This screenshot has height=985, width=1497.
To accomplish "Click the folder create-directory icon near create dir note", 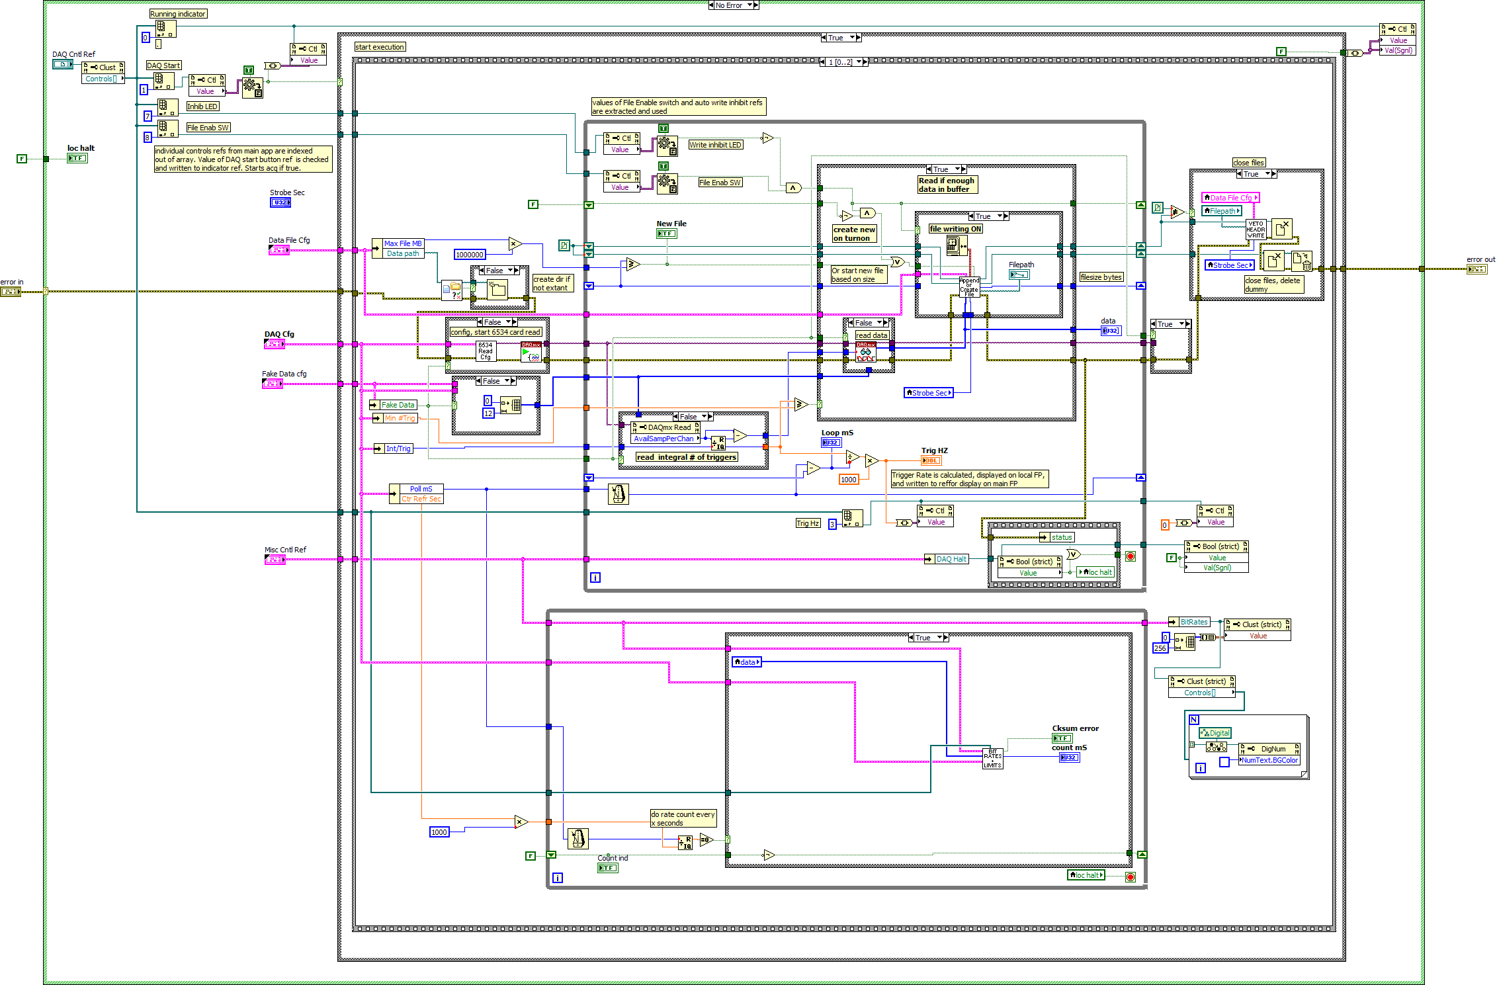I will tap(497, 290).
